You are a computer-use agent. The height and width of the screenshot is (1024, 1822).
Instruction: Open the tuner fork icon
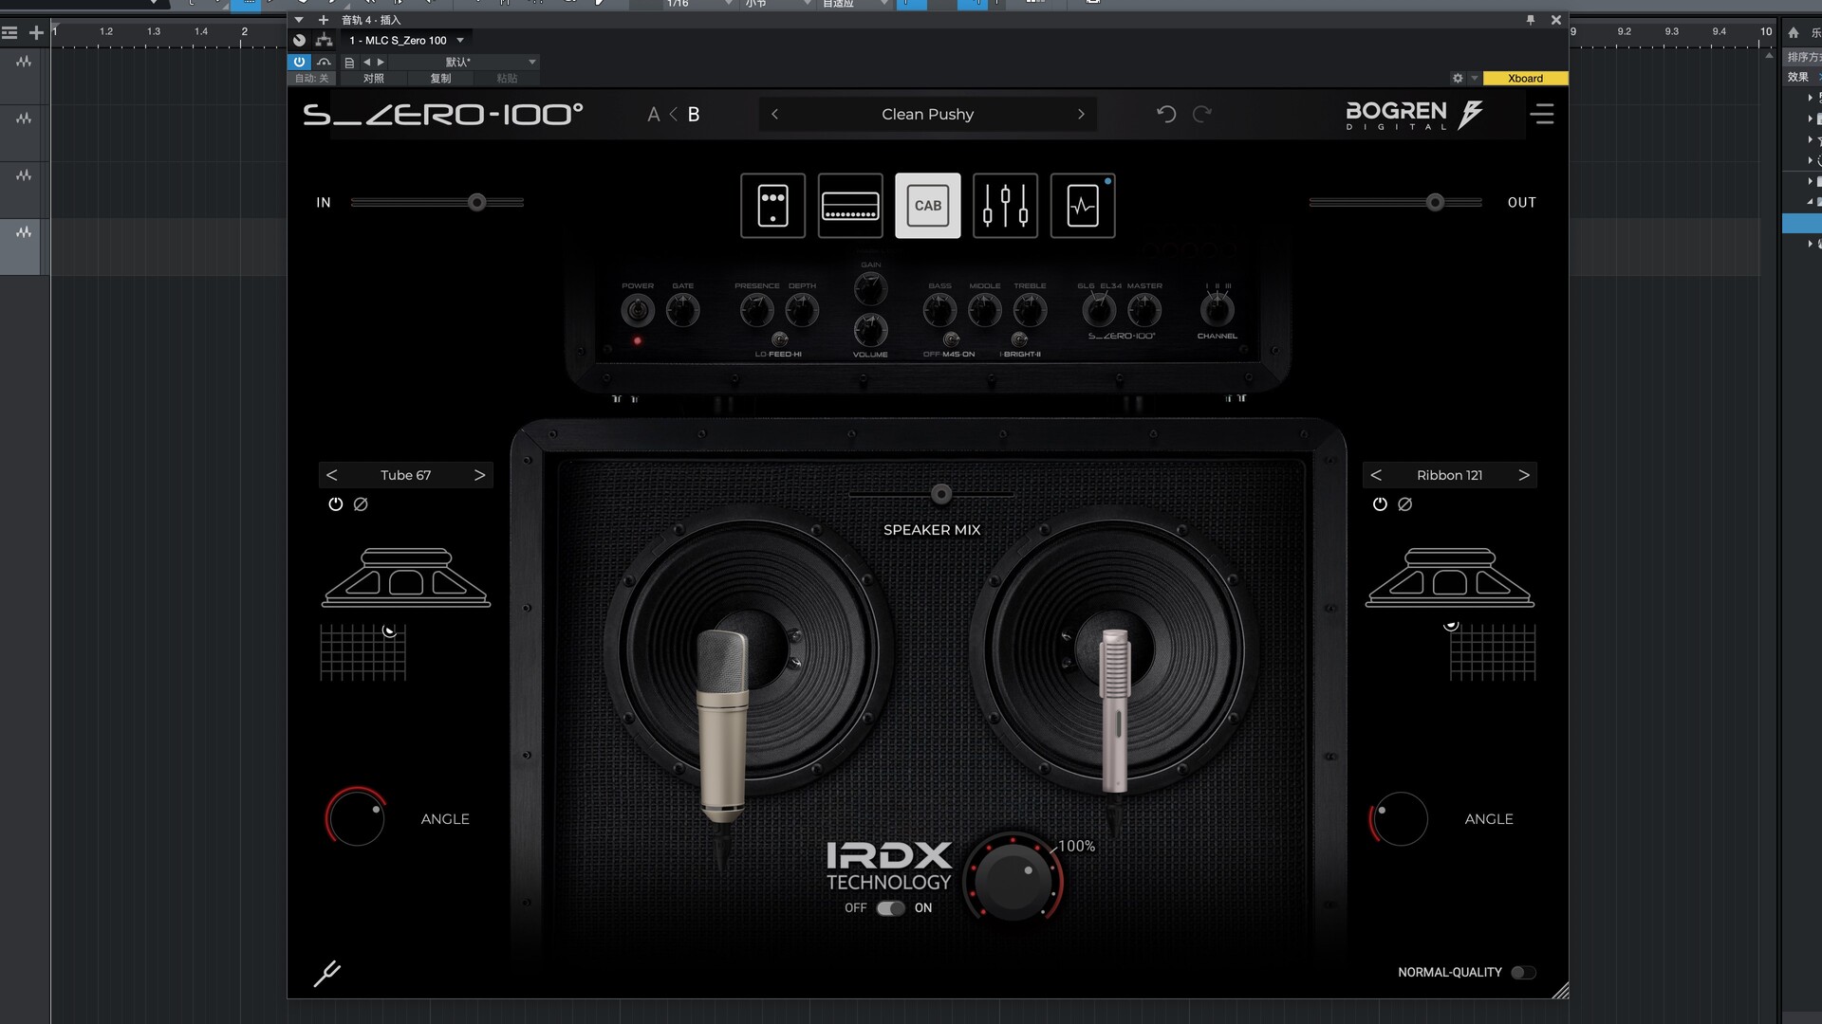327,973
